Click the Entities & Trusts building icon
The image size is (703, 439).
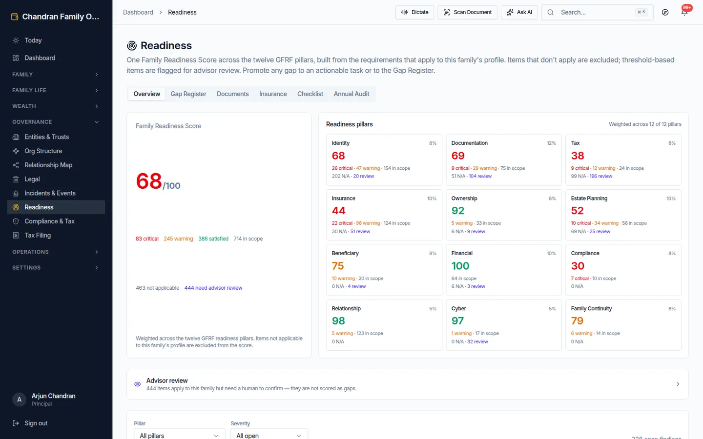[x=16, y=137]
